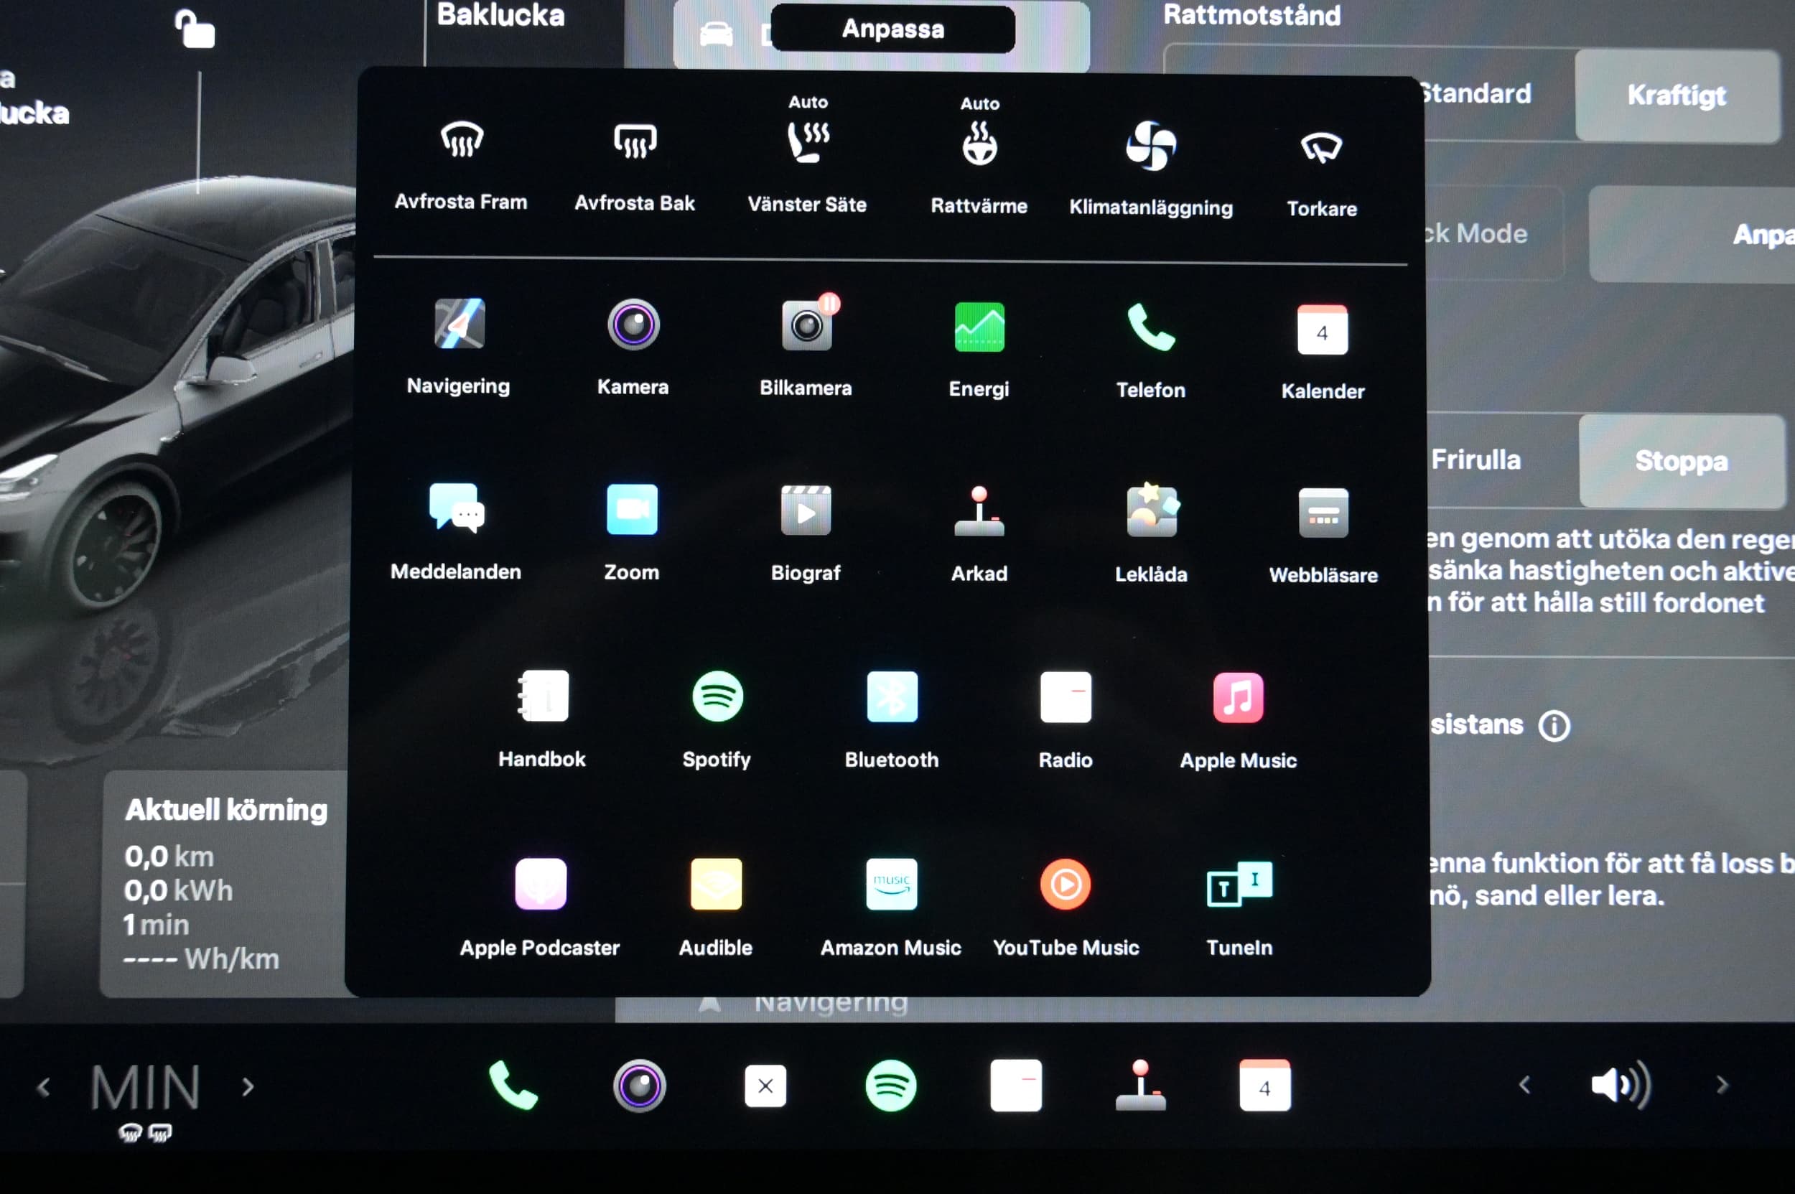Open the Aktuell körning trip card
The height and width of the screenshot is (1194, 1795).
click(225, 883)
